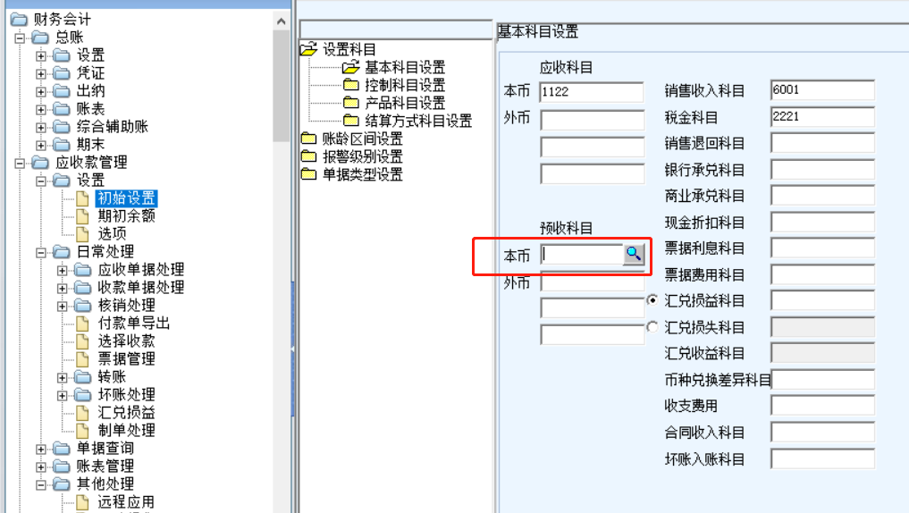The image size is (909, 513).
Task: Click the 坏账入账科目 input field
Action: (x=822, y=459)
